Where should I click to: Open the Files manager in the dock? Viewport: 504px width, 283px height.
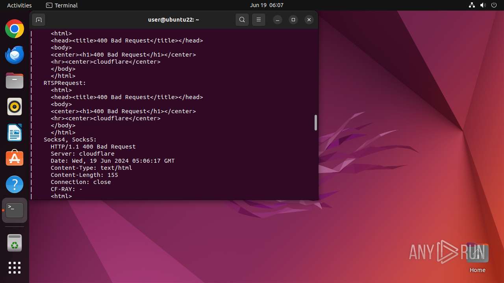click(15, 81)
